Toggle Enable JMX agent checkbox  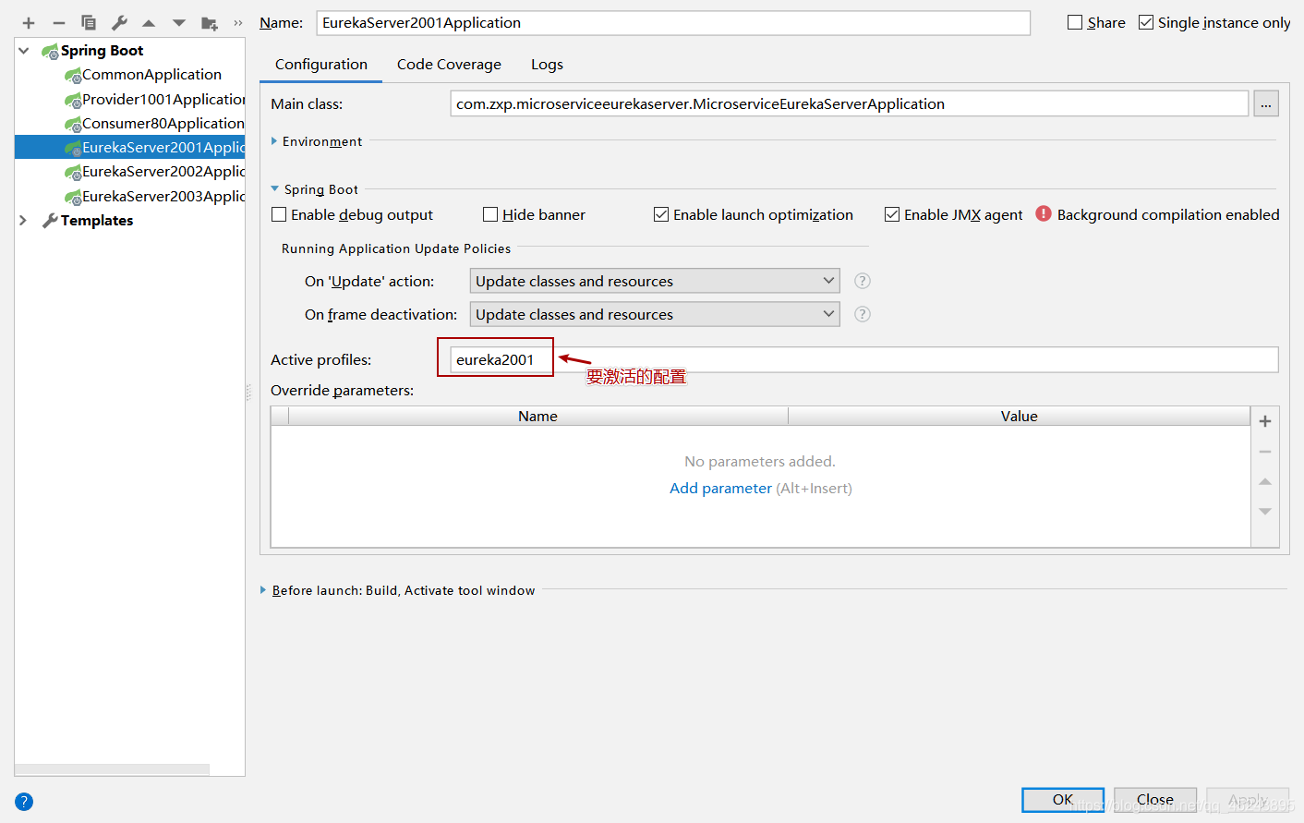tap(892, 214)
